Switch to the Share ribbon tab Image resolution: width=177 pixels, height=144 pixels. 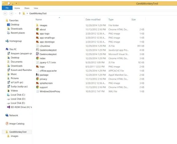27,8
